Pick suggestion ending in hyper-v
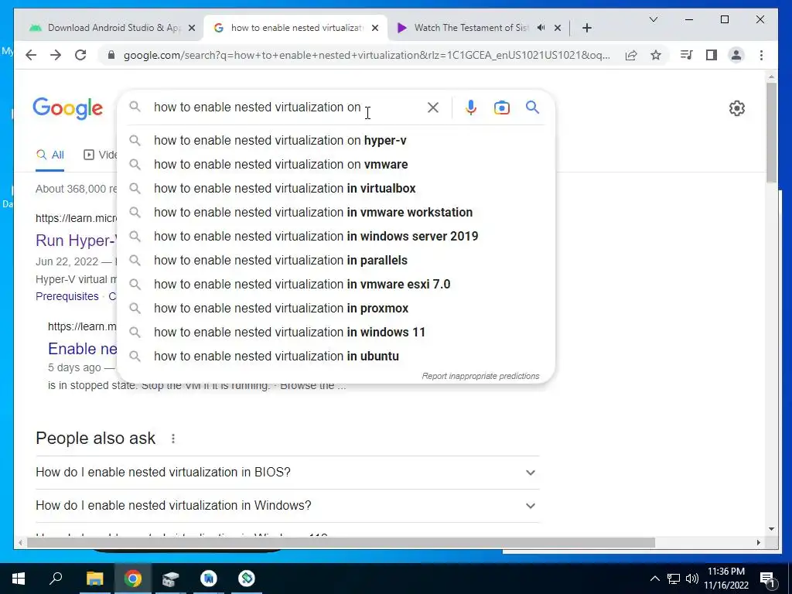This screenshot has width=792, height=594. (336, 141)
